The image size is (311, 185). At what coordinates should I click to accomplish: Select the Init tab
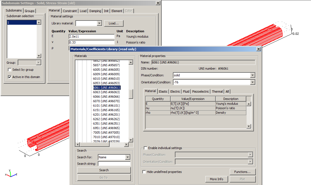point(106,11)
